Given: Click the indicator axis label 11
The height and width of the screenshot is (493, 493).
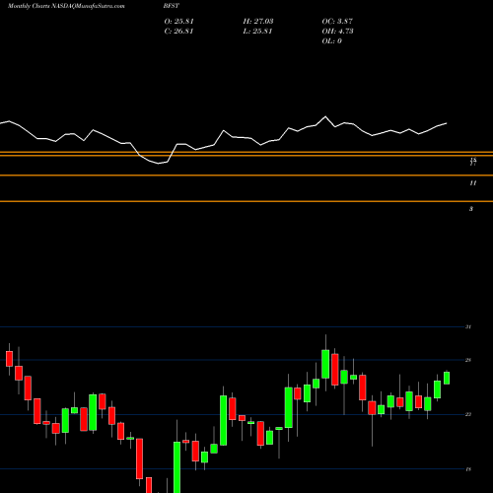Looking at the screenshot, I should (473, 183).
